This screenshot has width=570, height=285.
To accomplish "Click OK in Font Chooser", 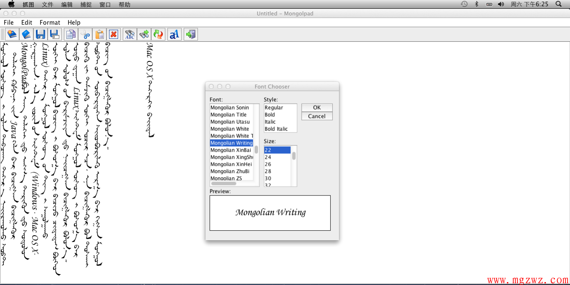I will click(x=317, y=107).
